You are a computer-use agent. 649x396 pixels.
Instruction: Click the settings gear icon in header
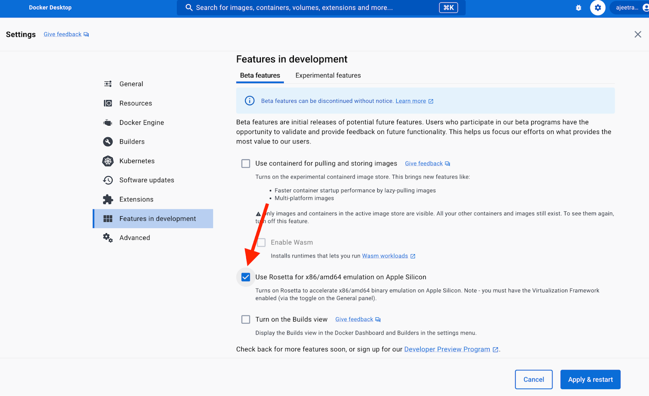[x=598, y=8]
